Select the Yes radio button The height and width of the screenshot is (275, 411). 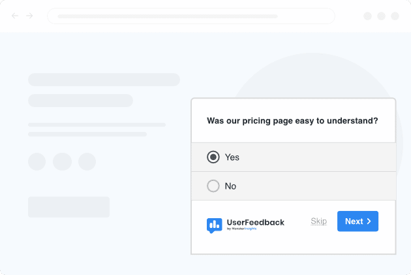[x=213, y=157]
